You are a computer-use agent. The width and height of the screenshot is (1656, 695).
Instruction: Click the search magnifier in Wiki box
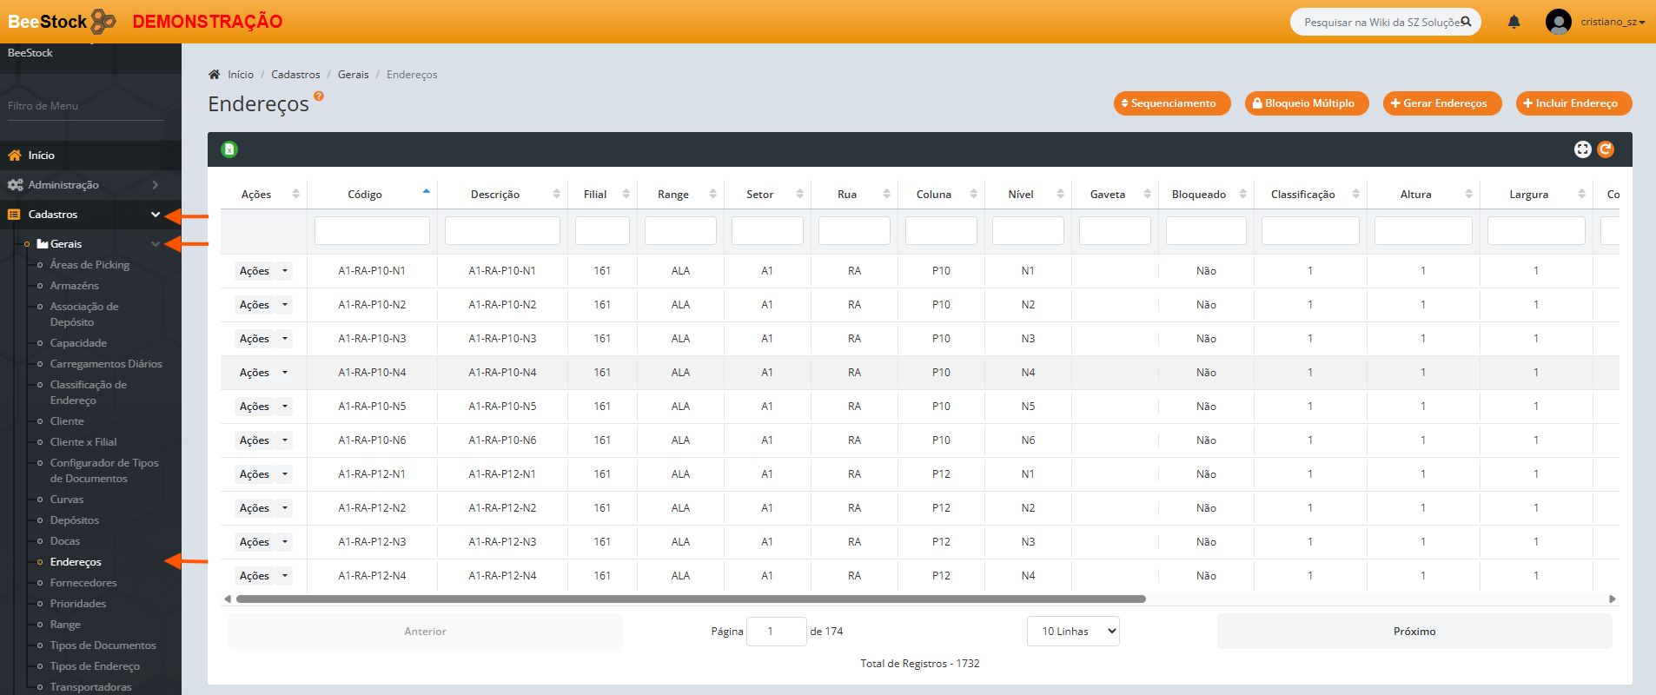click(1466, 22)
